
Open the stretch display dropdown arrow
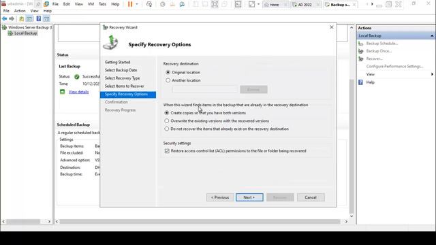tap(258, 4)
